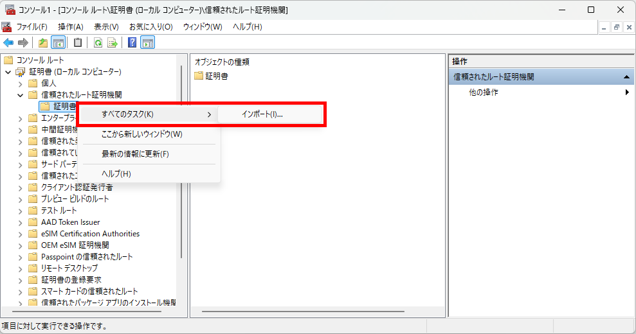Click 証明書 entry in center list
Screen dimensions: 636x334
[x=217, y=76]
